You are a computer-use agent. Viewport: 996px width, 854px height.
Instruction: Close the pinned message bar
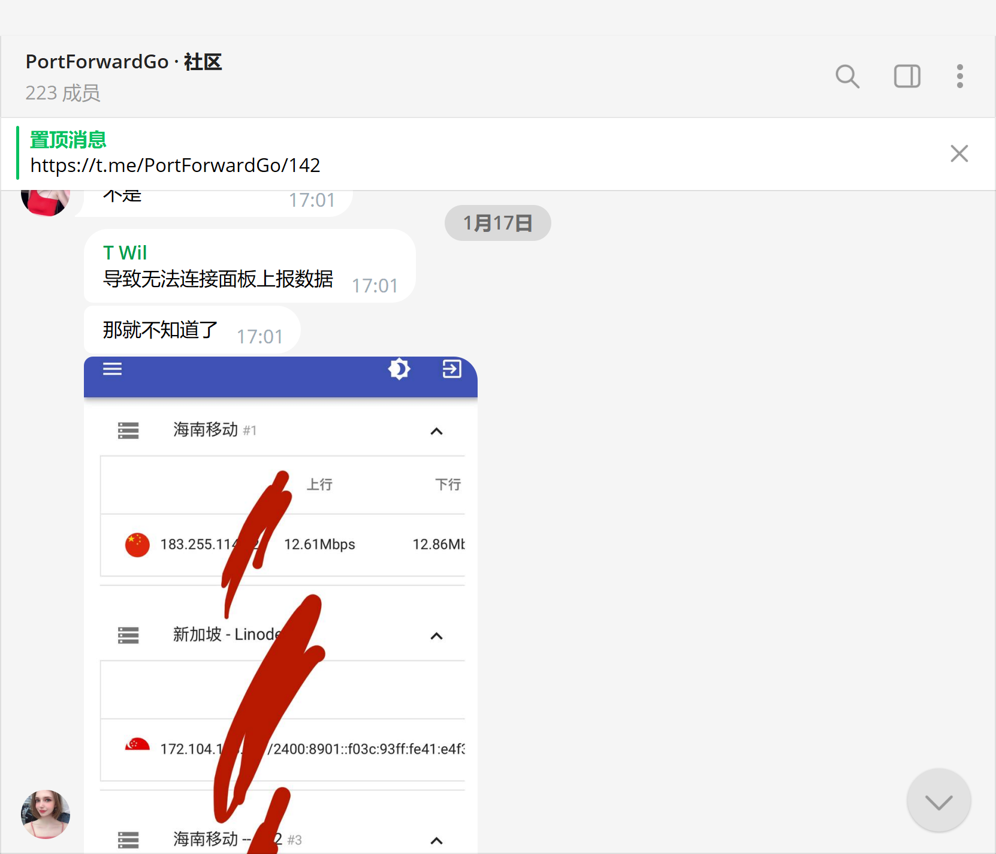(959, 153)
